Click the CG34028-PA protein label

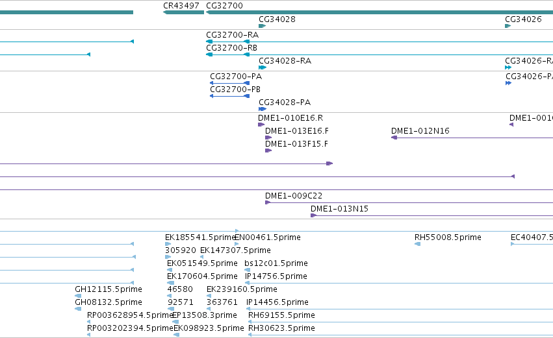(x=285, y=103)
